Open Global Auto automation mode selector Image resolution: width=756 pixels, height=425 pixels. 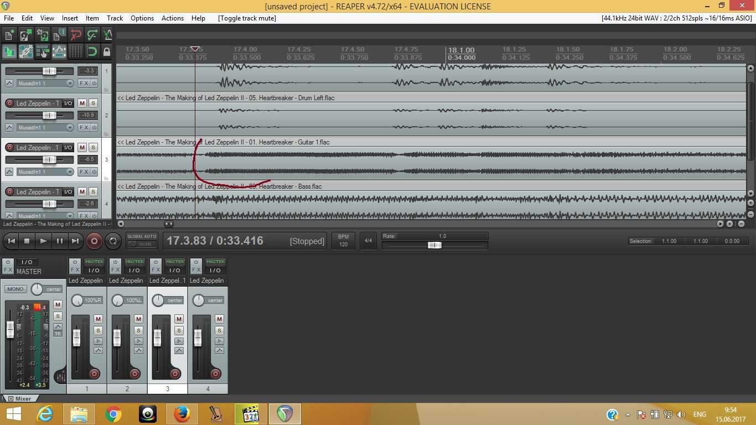[142, 240]
